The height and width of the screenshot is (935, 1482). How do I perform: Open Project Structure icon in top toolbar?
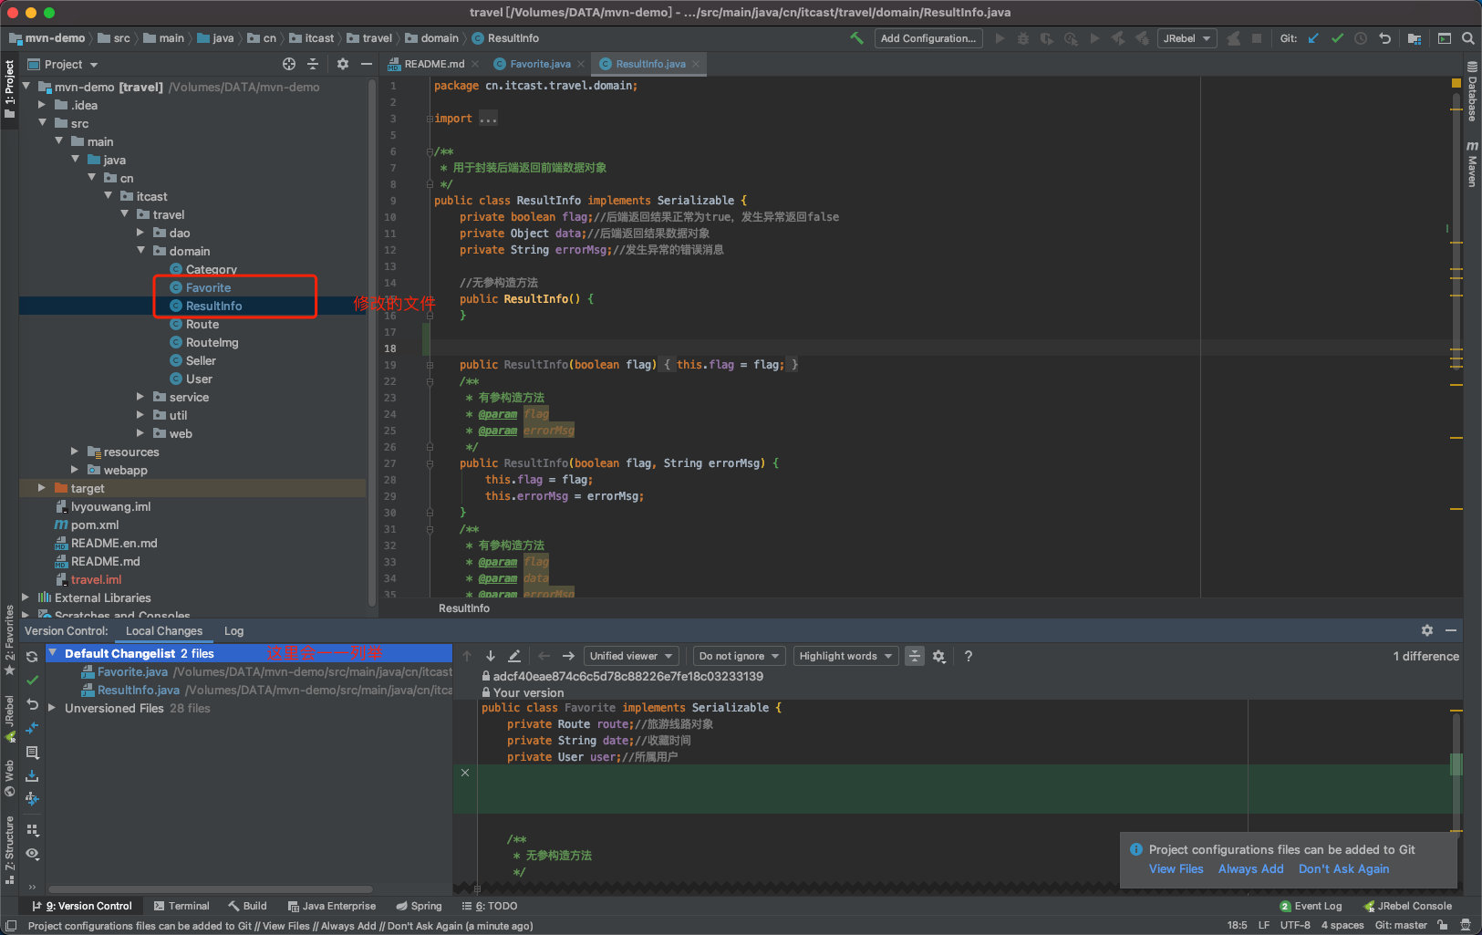click(1415, 38)
